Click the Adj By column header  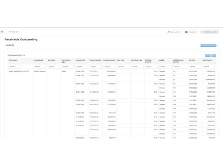(x=161, y=60)
